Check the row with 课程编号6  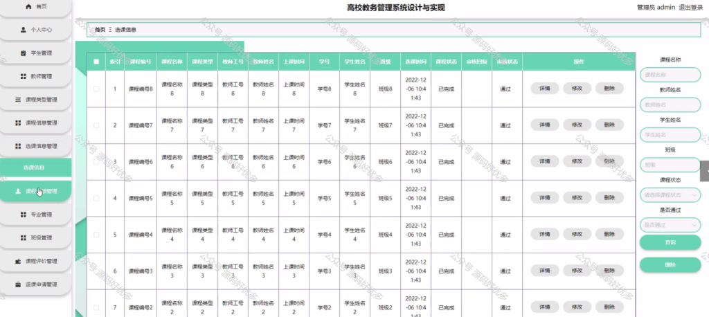pyautogui.click(x=96, y=162)
